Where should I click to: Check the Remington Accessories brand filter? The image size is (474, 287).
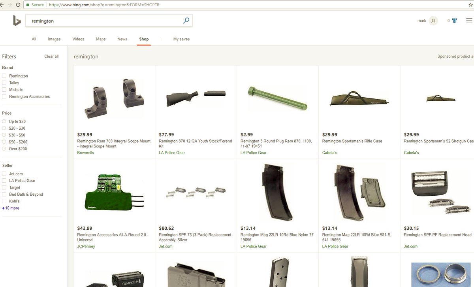point(4,96)
